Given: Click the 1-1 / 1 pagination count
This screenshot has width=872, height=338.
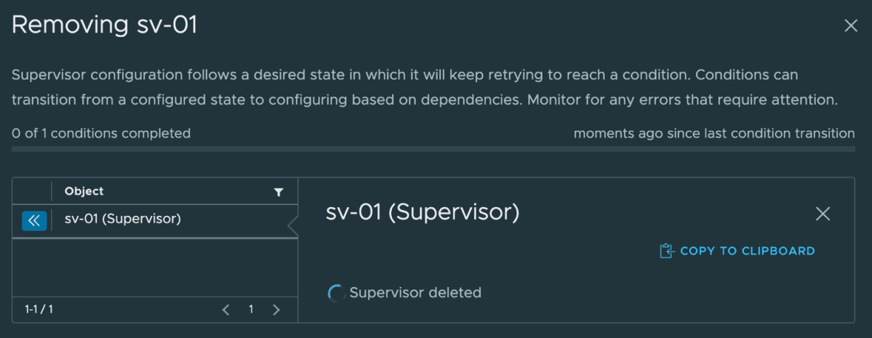Looking at the screenshot, I should coord(39,310).
